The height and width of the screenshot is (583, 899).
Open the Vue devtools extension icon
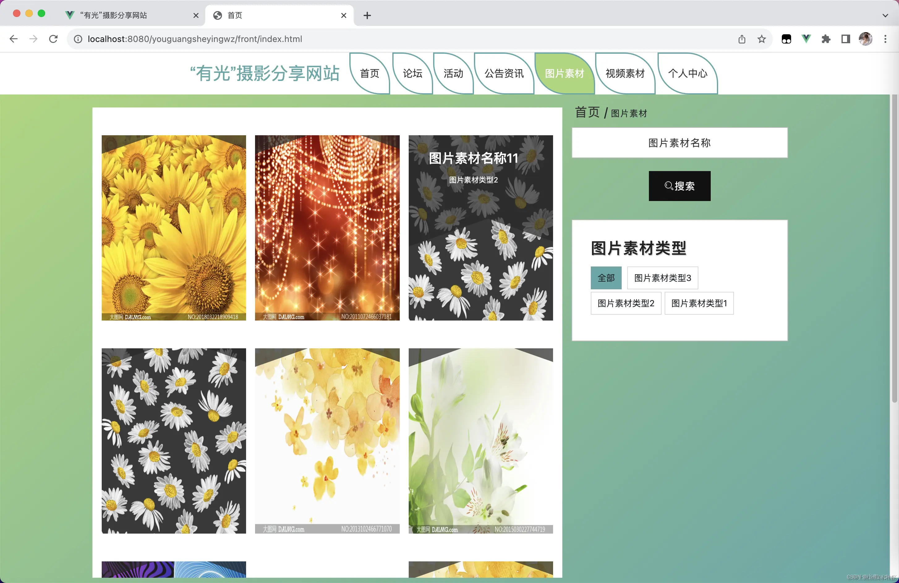pyautogui.click(x=806, y=39)
